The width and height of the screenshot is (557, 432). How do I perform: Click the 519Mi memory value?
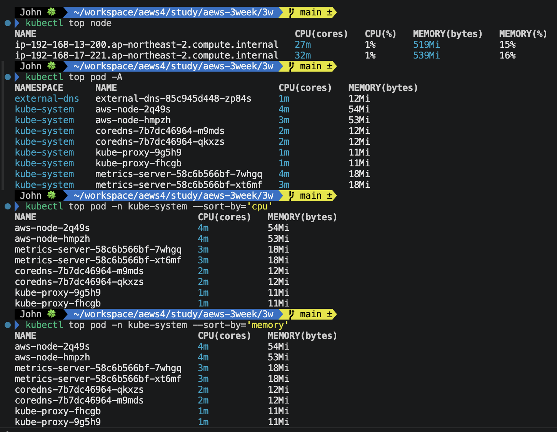click(427, 45)
